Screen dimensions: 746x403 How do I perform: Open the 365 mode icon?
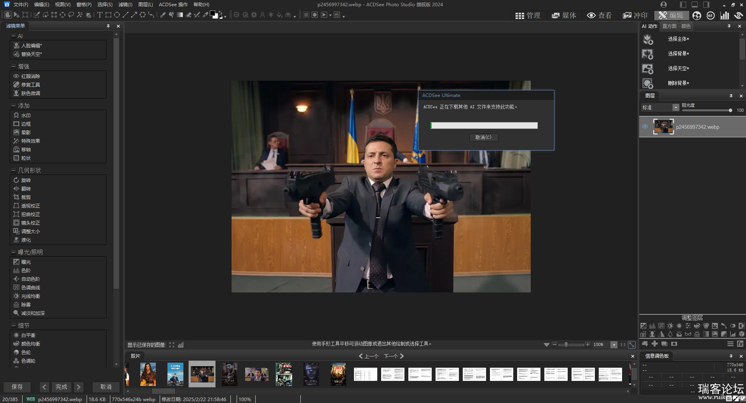point(711,15)
